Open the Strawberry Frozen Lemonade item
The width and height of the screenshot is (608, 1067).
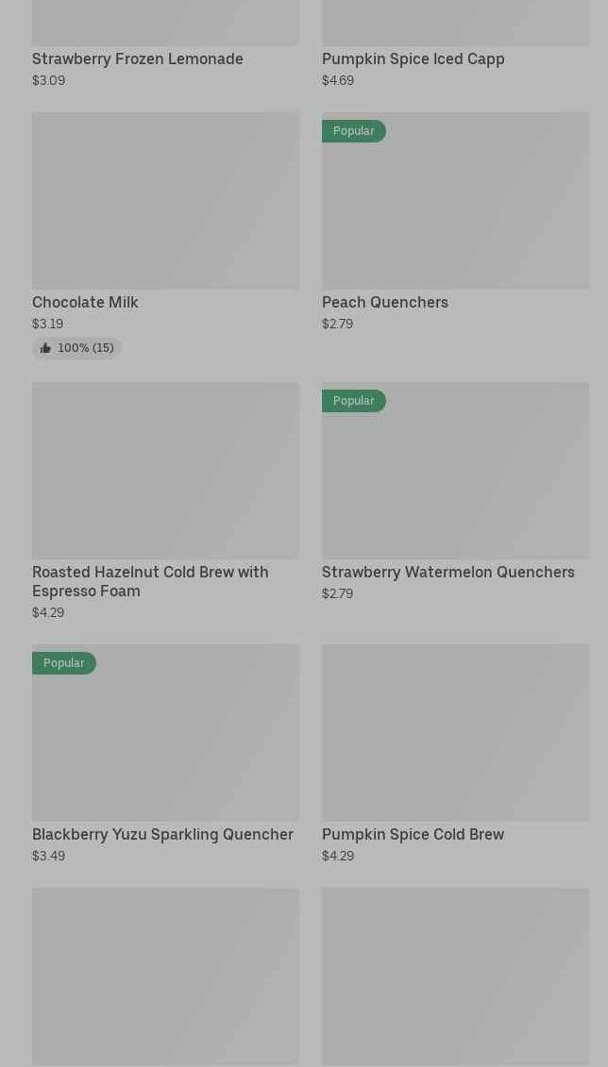click(x=138, y=58)
